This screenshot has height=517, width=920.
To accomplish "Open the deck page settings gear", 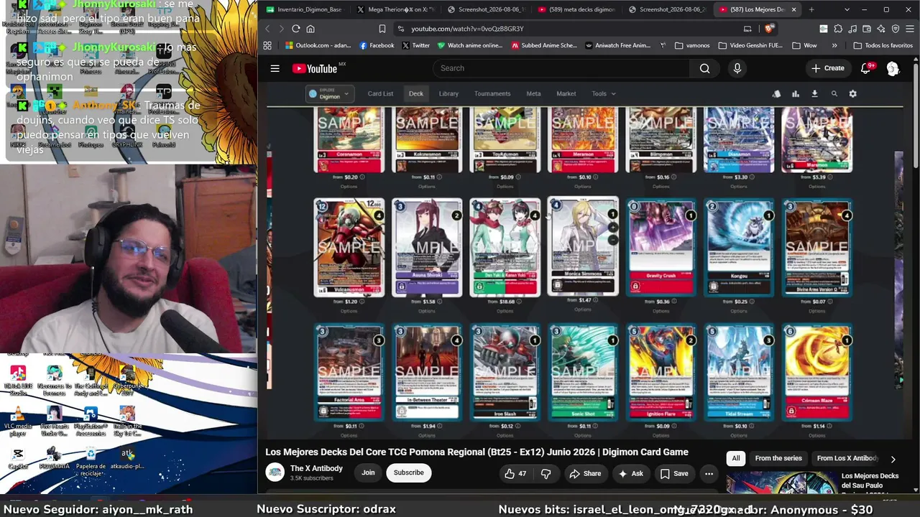I will (x=852, y=94).
